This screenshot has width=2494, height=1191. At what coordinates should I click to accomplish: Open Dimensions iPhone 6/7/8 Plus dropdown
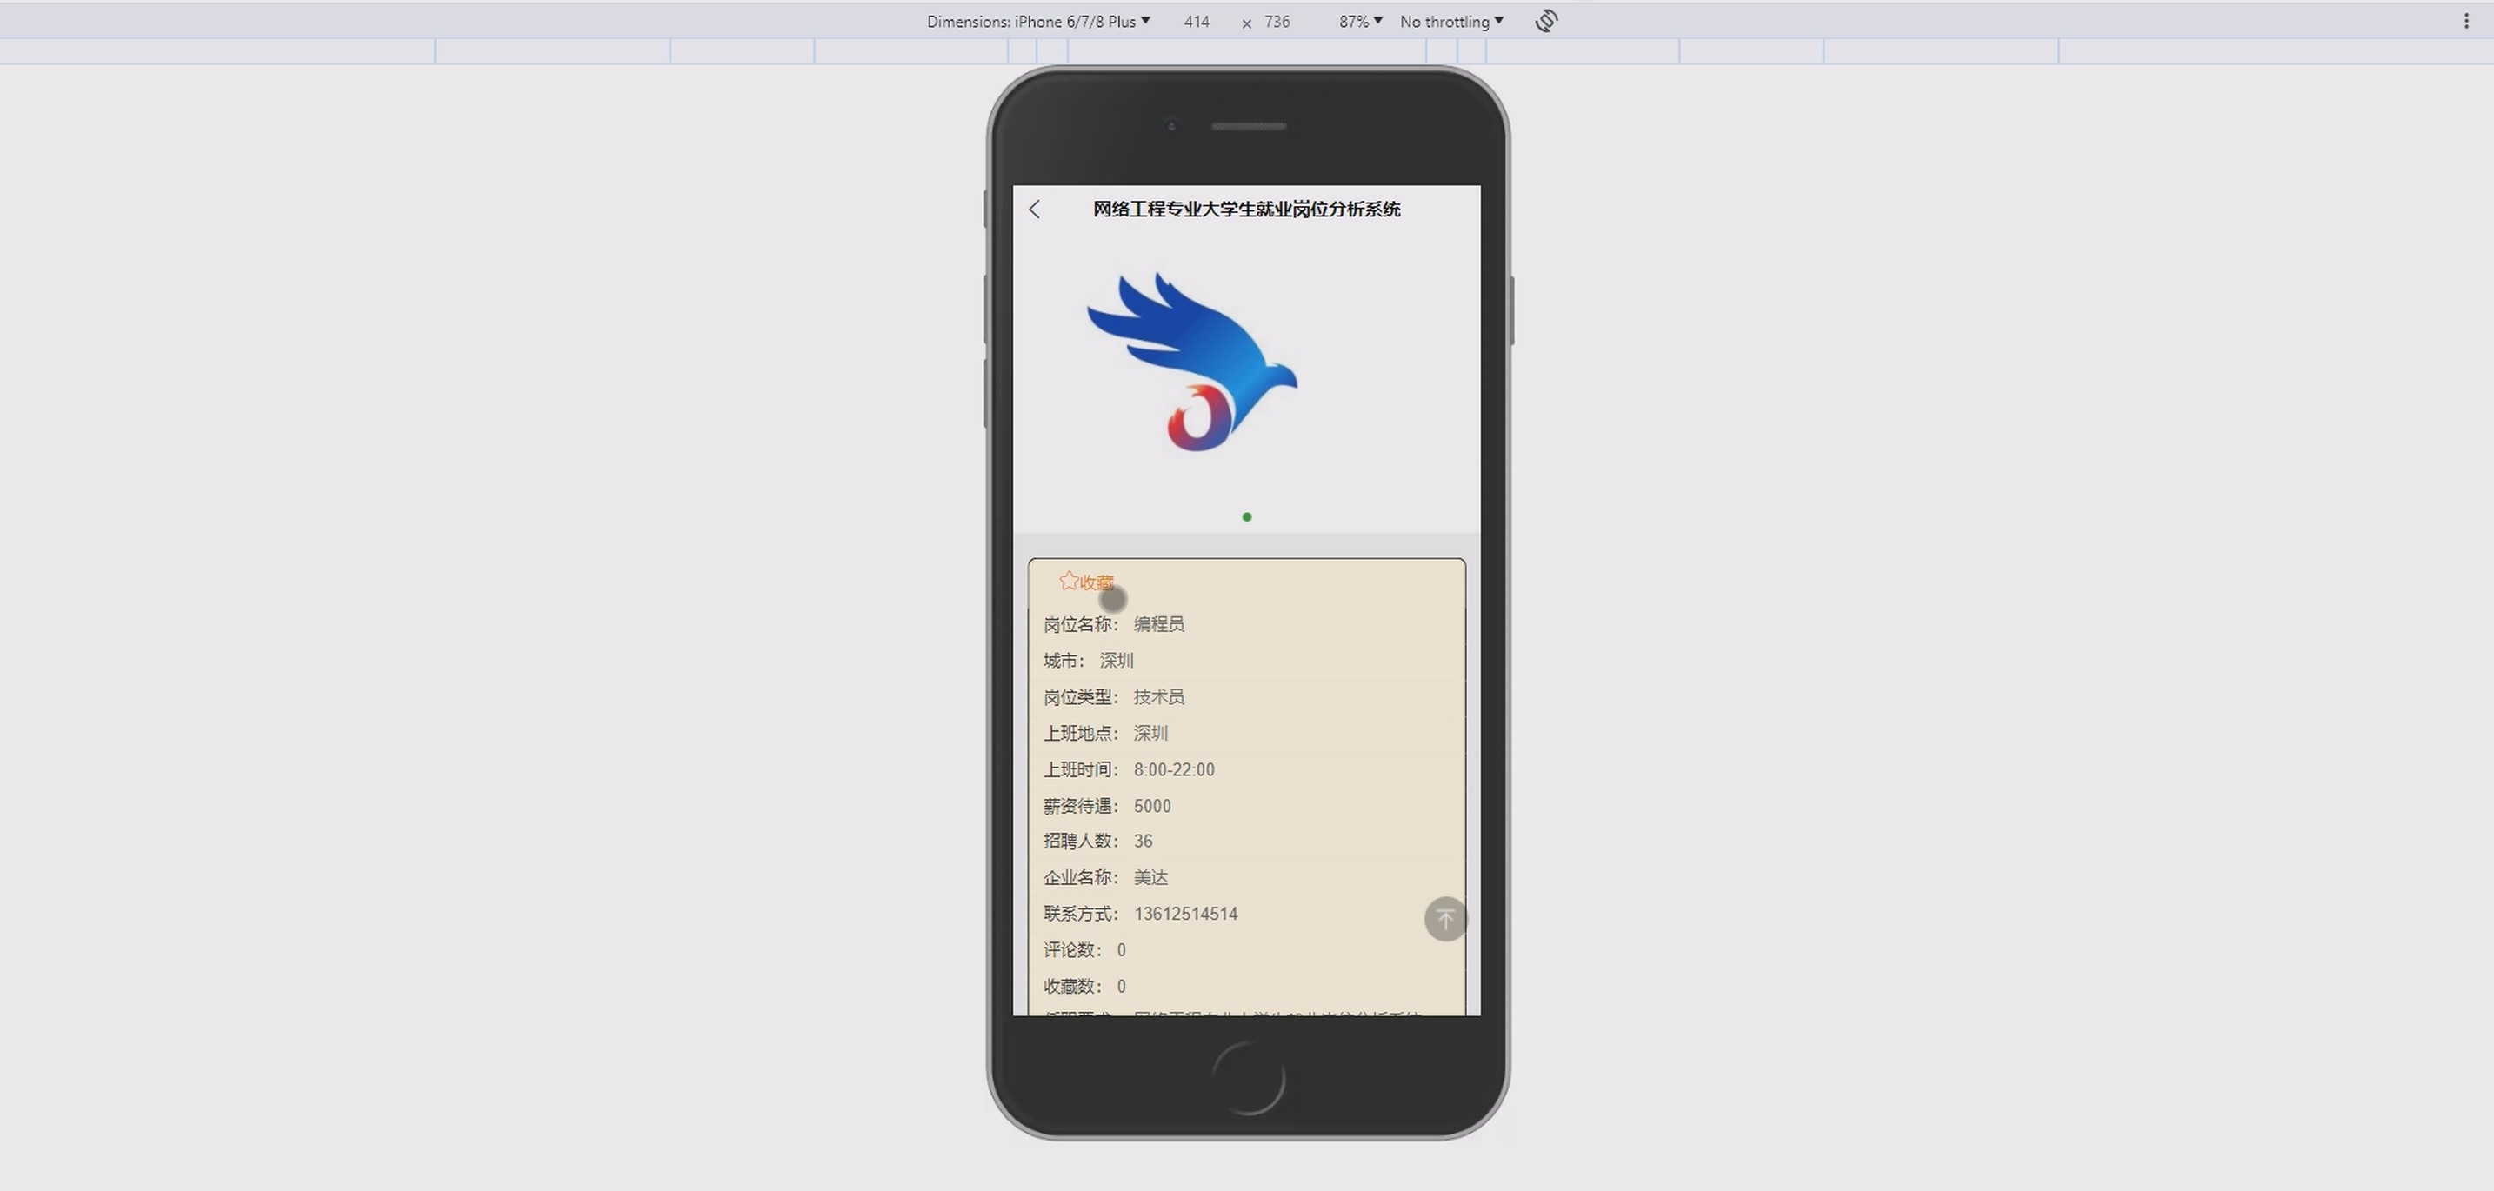pyautogui.click(x=1038, y=21)
